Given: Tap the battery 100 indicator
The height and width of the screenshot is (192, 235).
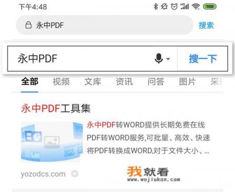Looking at the screenshot, I should [x=210, y=7].
